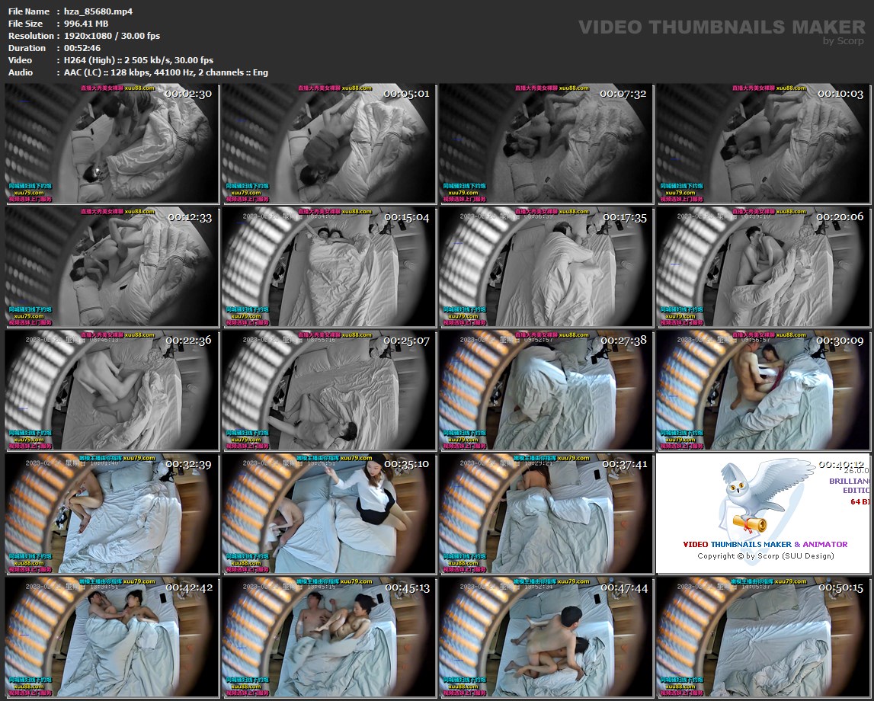The image size is (874, 701).
Task: Select the thumbnail stamped 00:42:42
Action: click(x=111, y=638)
